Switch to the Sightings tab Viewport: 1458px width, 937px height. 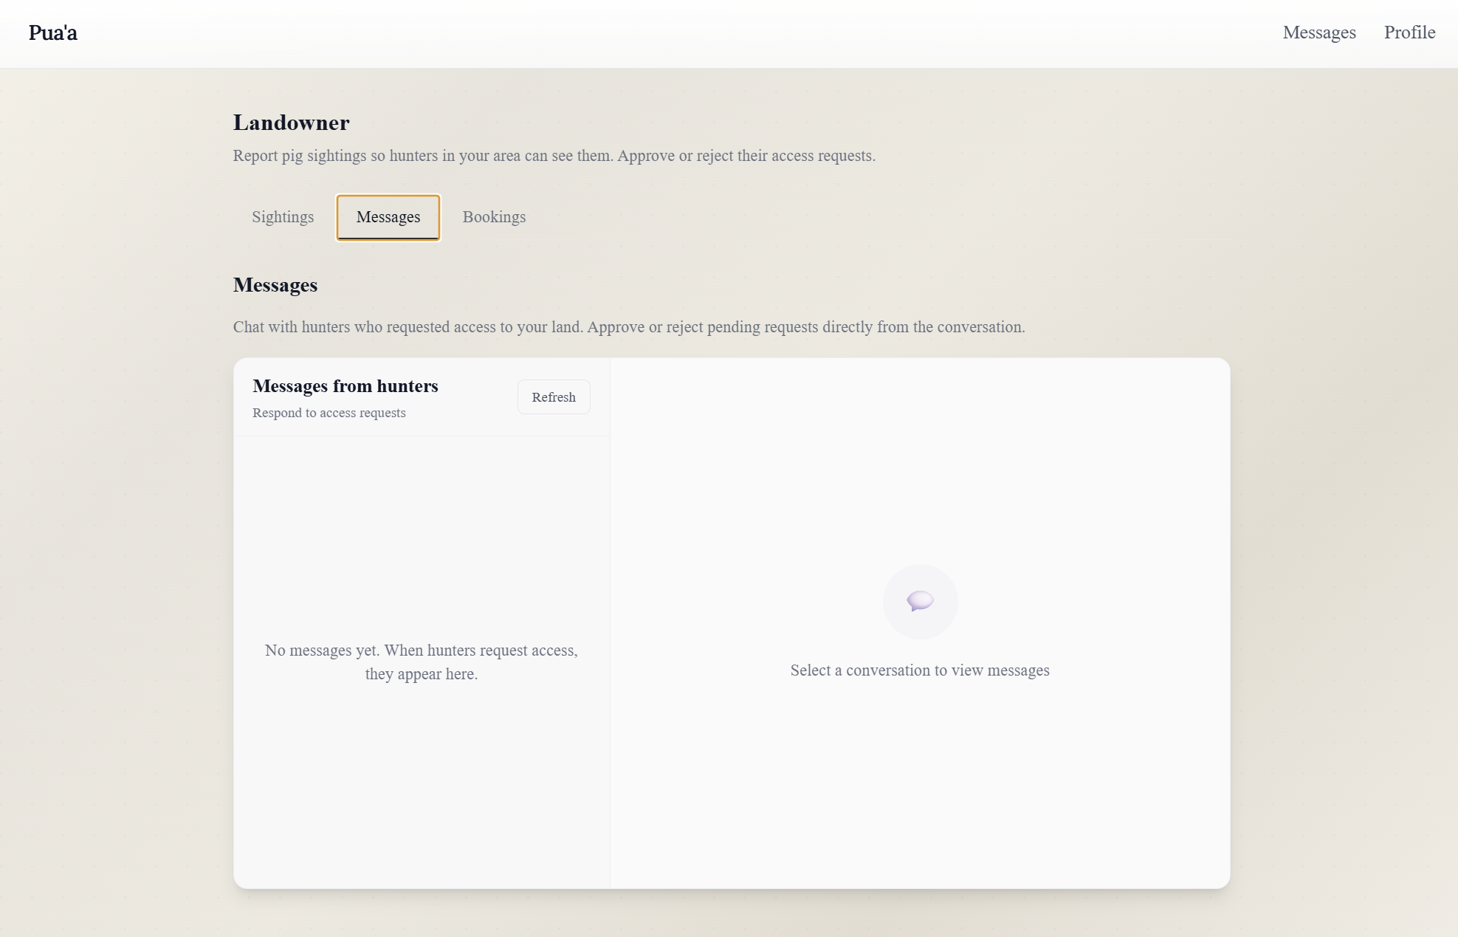pyautogui.click(x=283, y=217)
